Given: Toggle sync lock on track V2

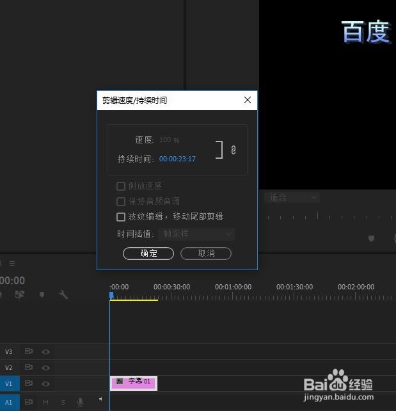Looking at the screenshot, I should (29, 367).
